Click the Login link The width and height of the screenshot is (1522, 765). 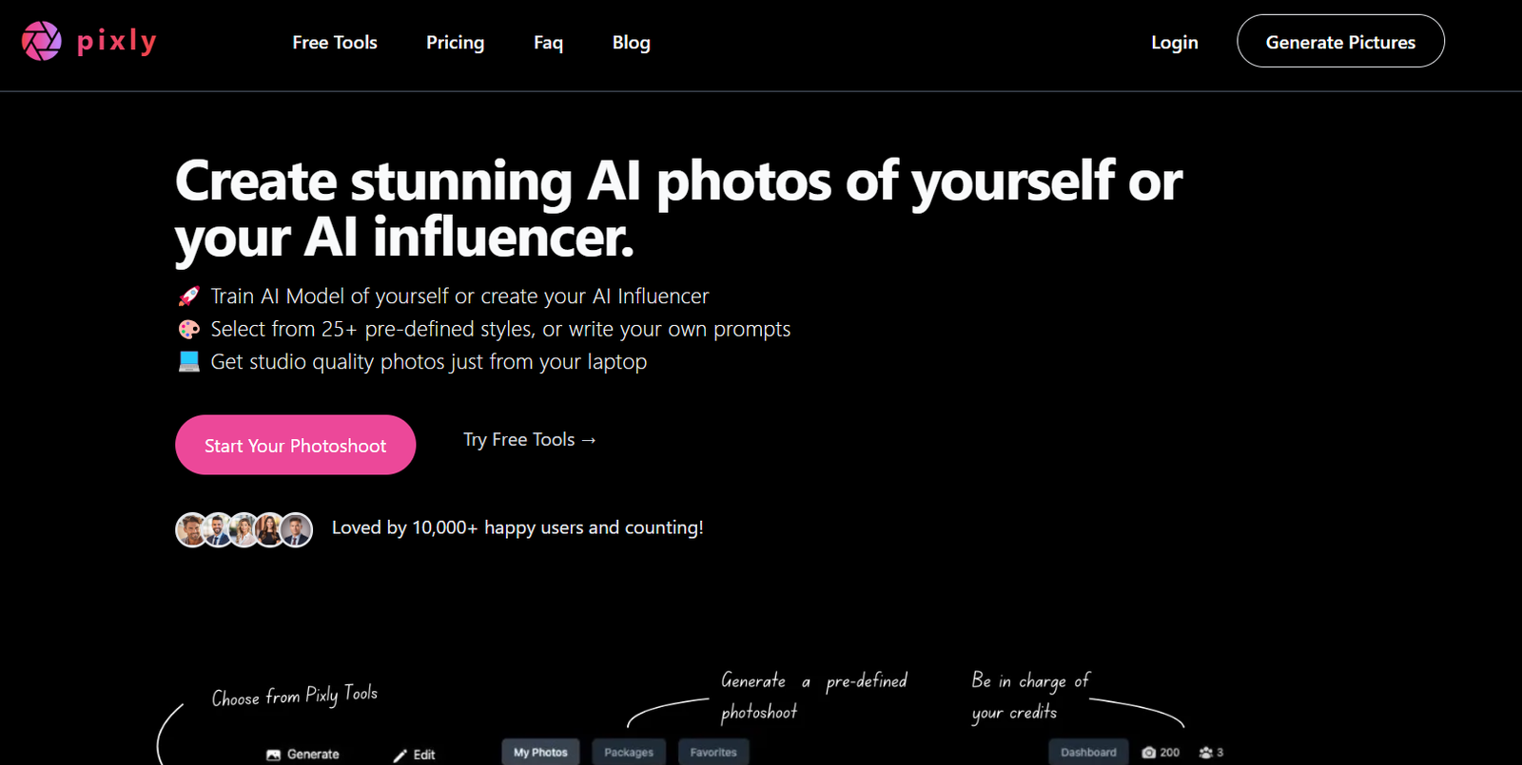tap(1174, 43)
